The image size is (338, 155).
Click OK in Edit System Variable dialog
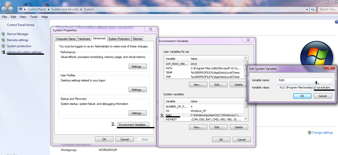tap(302, 96)
